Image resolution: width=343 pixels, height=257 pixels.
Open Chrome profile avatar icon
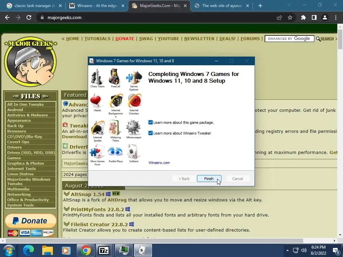(x=325, y=17)
